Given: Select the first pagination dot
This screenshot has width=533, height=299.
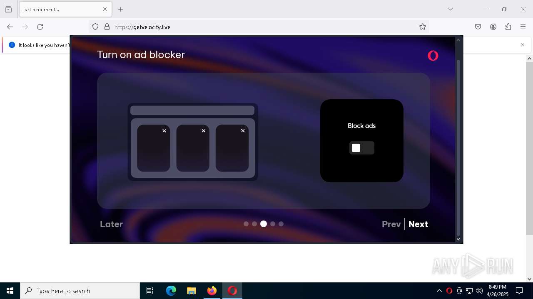Looking at the screenshot, I should (246, 224).
